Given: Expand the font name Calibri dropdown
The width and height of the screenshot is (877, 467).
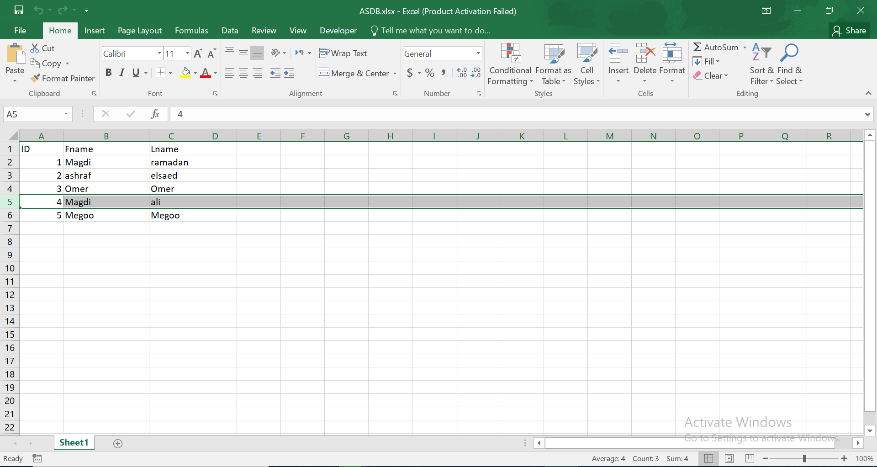Looking at the screenshot, I should (159, 53).
